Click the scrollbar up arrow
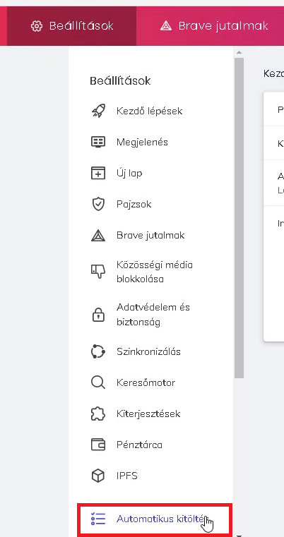284x537 pixels. tap(239, 52)
